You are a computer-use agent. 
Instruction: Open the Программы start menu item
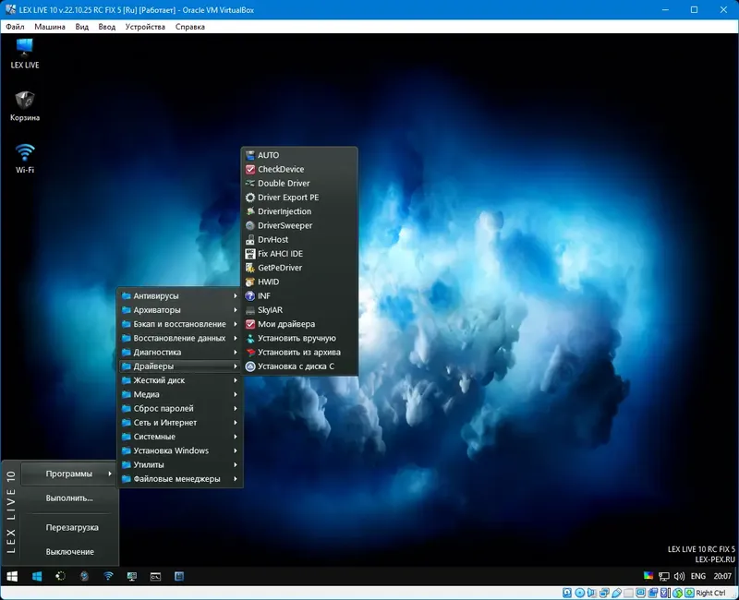pyautogui.click(x=68, y=474)
